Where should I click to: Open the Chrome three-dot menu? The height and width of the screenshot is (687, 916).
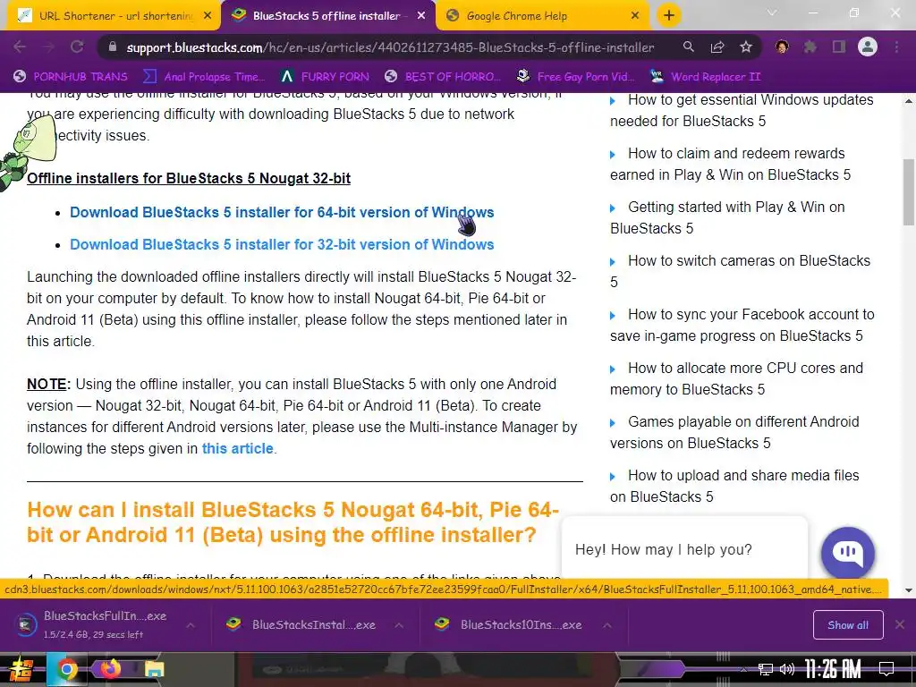point(896,47)
